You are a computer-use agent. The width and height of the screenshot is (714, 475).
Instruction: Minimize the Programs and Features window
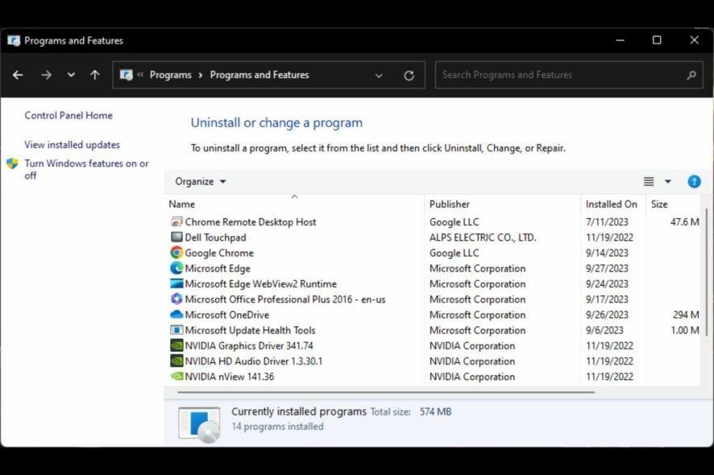(620, 40)
